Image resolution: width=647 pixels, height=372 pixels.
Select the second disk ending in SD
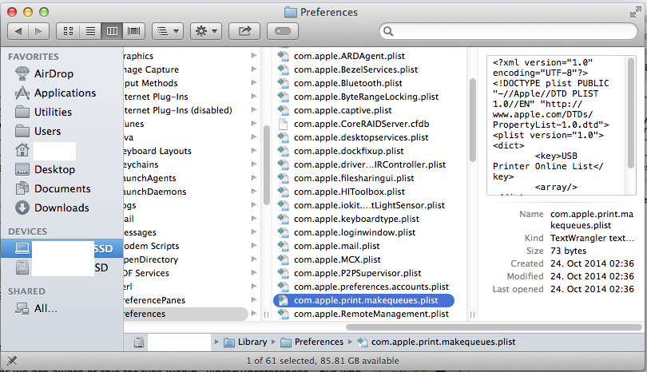(62, 267)
